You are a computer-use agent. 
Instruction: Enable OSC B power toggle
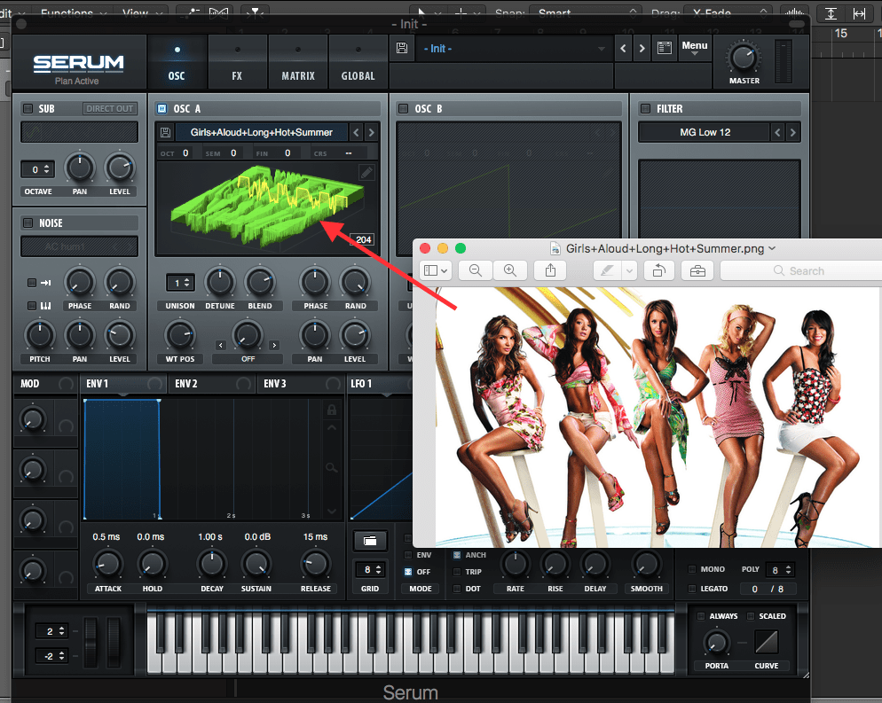click(x=403, y=108)
